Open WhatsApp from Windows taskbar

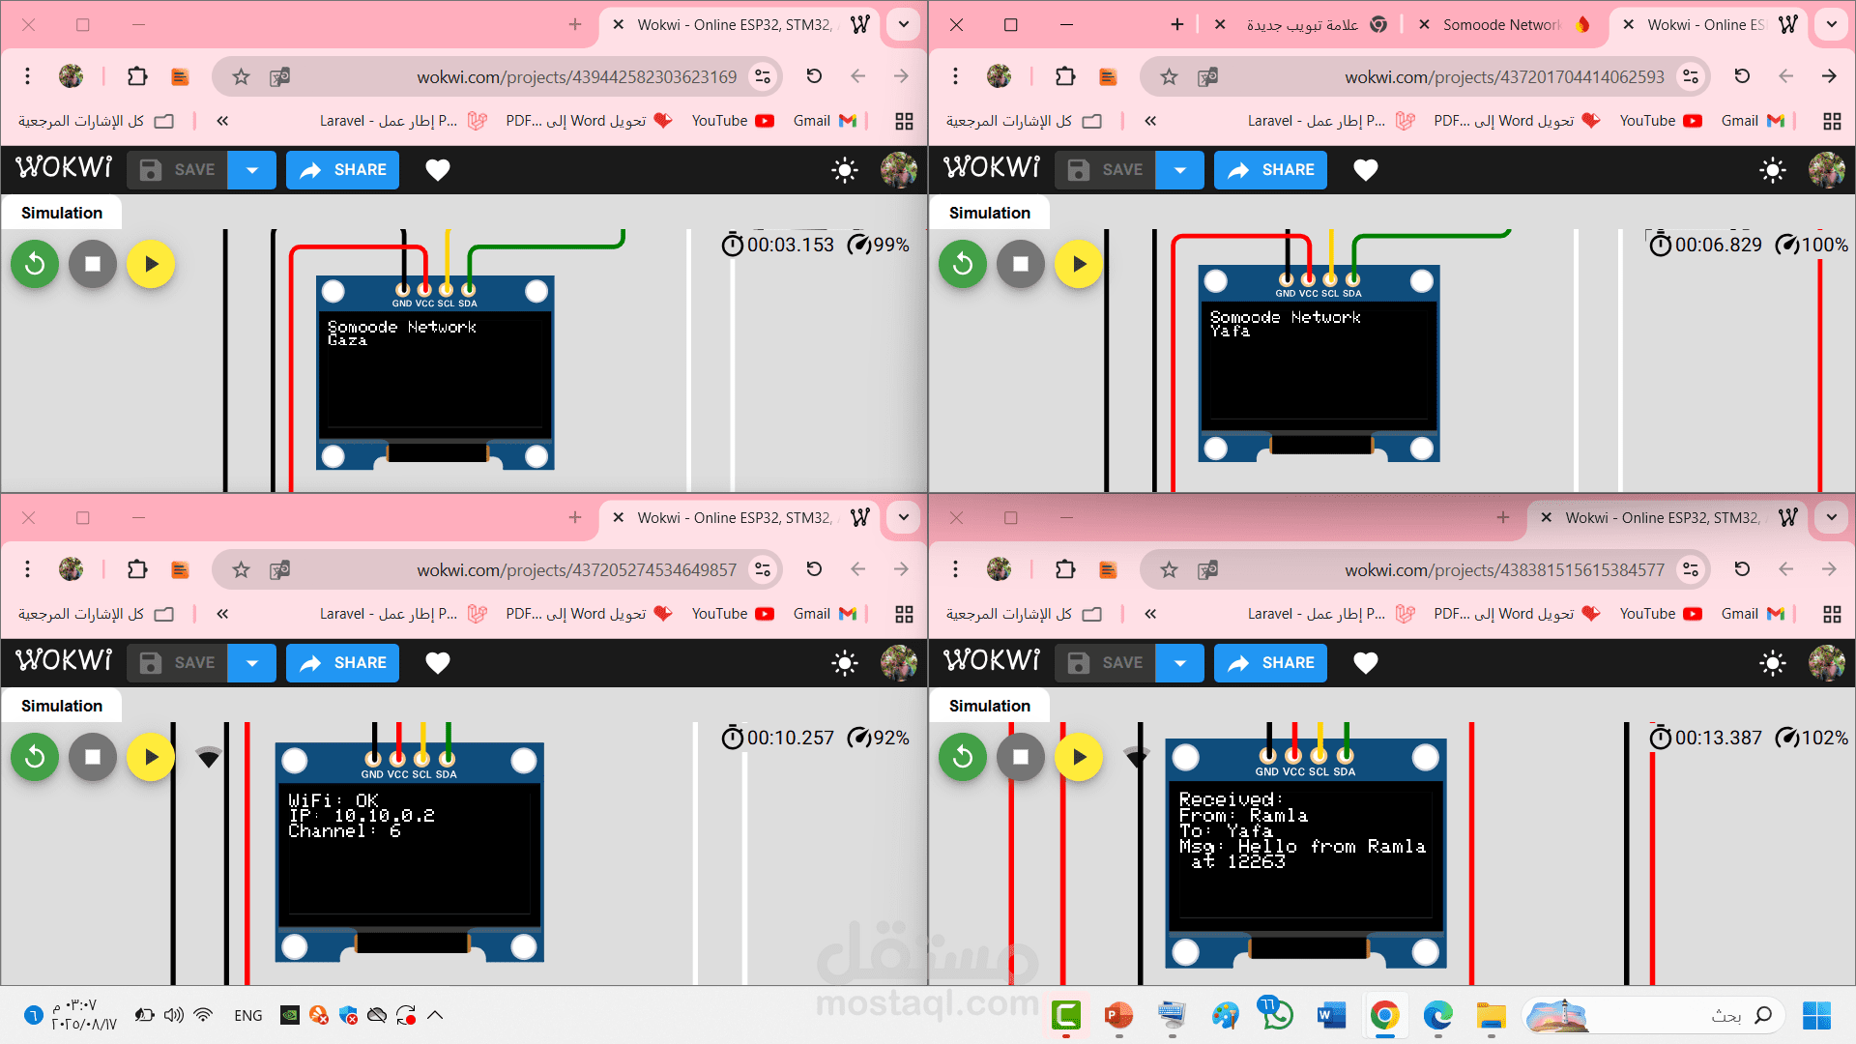pos(1276,1015)
